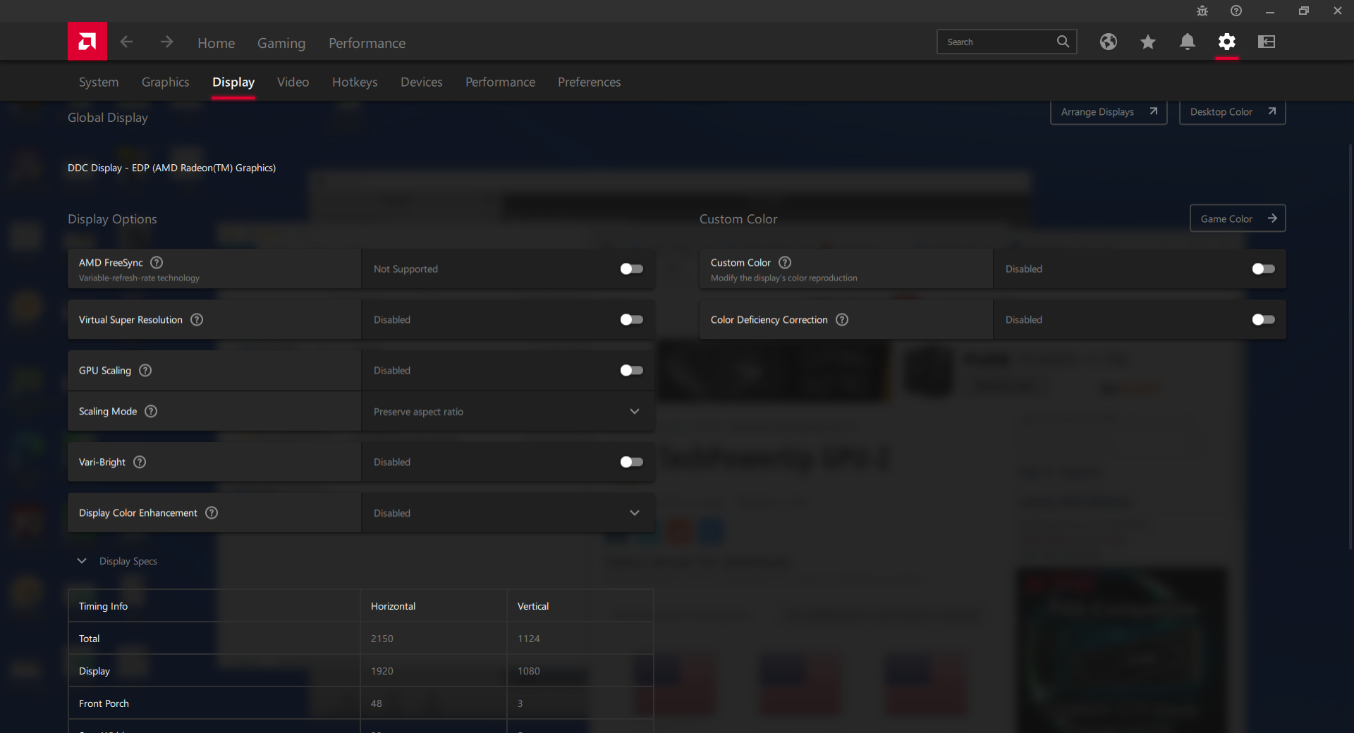This screenshot has width=1354, height=733.
Task: Enable Custom Color switch
Action: 1263,269
